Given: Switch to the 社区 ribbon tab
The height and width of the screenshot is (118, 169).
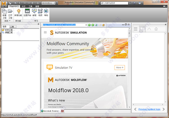Looking at the screenshot, I should [x=24, y=6].
